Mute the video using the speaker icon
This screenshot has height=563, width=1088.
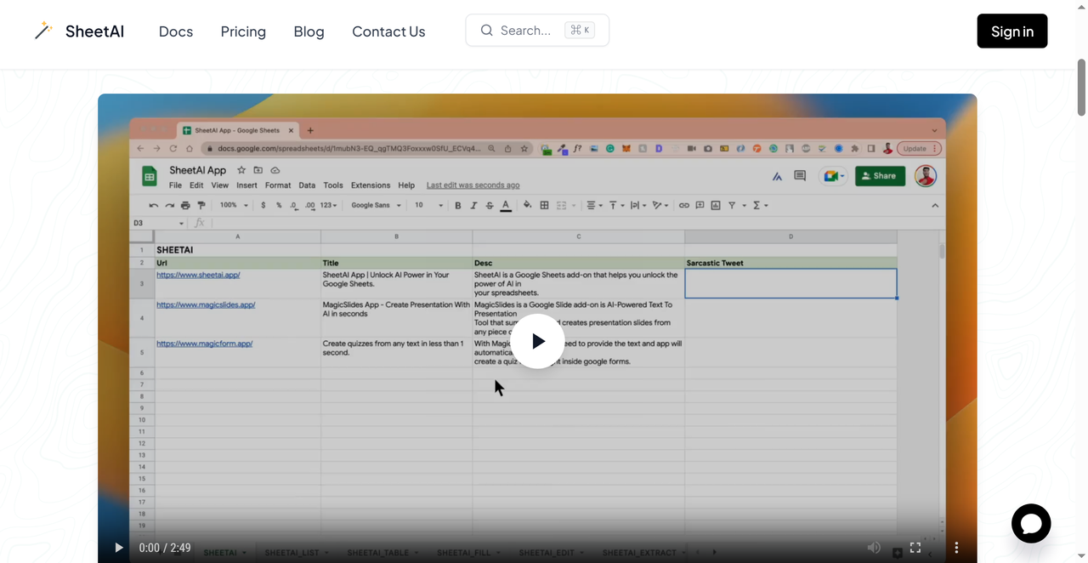pos(874,548)
